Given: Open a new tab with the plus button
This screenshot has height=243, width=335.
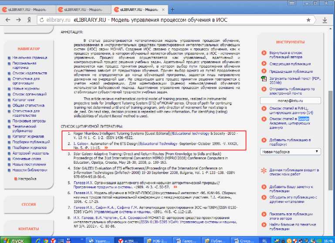Looking at the screenshot, I should click(x=173, y=10).
